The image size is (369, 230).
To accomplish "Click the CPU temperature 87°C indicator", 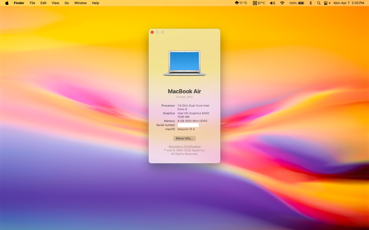I will click(259, 3).
